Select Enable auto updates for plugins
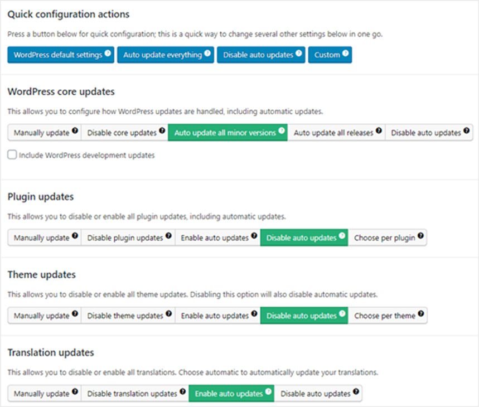This screenshot has height=407, width=479. pos(217,238)
